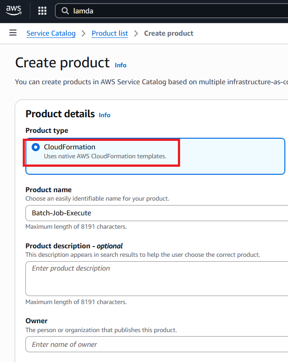
Task: Click the search magnifier icon
Action: [x=65, y=11]
